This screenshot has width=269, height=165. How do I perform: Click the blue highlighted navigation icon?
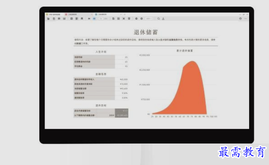click(x=94, y=19)
